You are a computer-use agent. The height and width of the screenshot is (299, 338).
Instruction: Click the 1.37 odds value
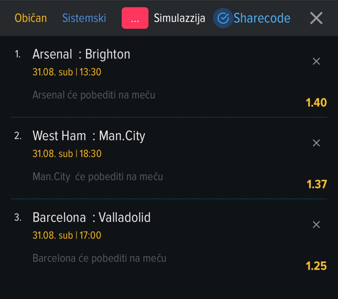(317, 184)
